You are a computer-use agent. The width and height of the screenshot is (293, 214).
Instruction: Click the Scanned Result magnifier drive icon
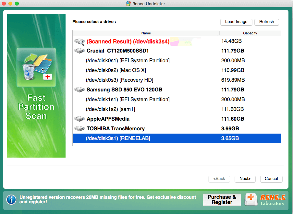tap(79, 42)
